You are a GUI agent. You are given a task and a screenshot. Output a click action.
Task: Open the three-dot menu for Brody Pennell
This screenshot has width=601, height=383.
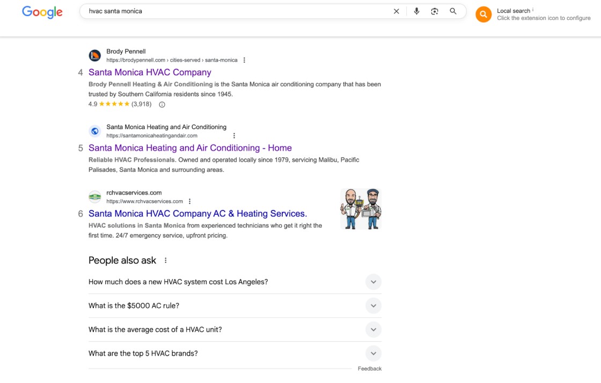[244, 60]
